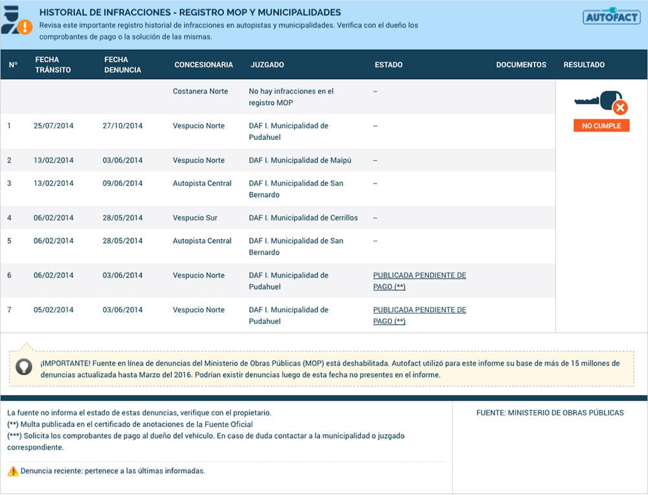Screen dimensions: 648x495
Task: Click the warning triangle beside Denuncia reciente
Action: click(x=12, y=472)
